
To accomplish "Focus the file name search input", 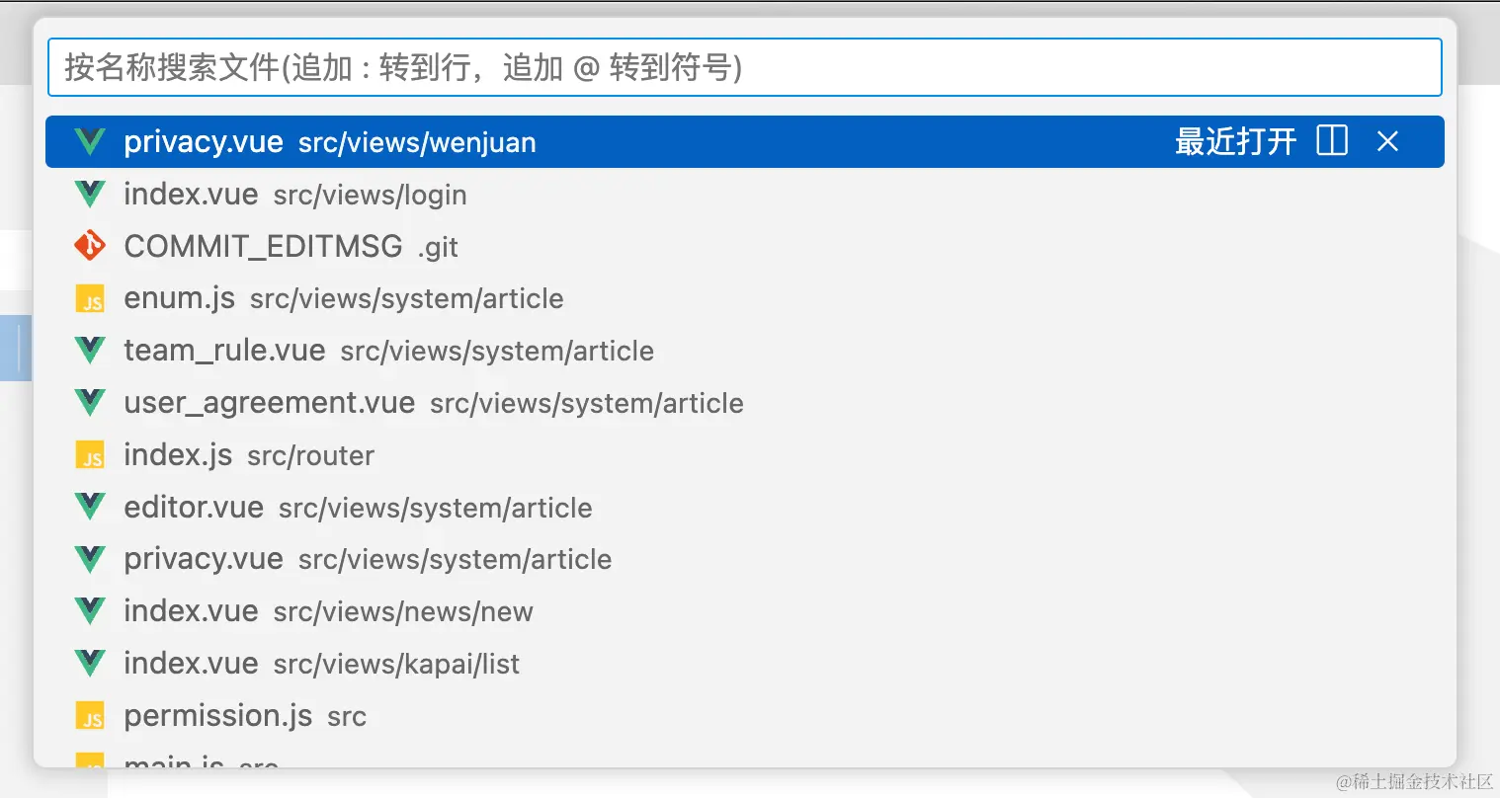I will click(744, 67).
